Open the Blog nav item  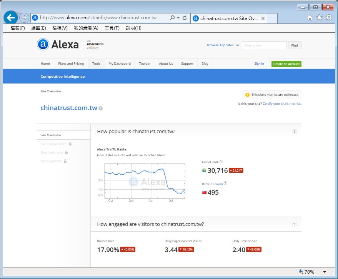click(205, 63)
